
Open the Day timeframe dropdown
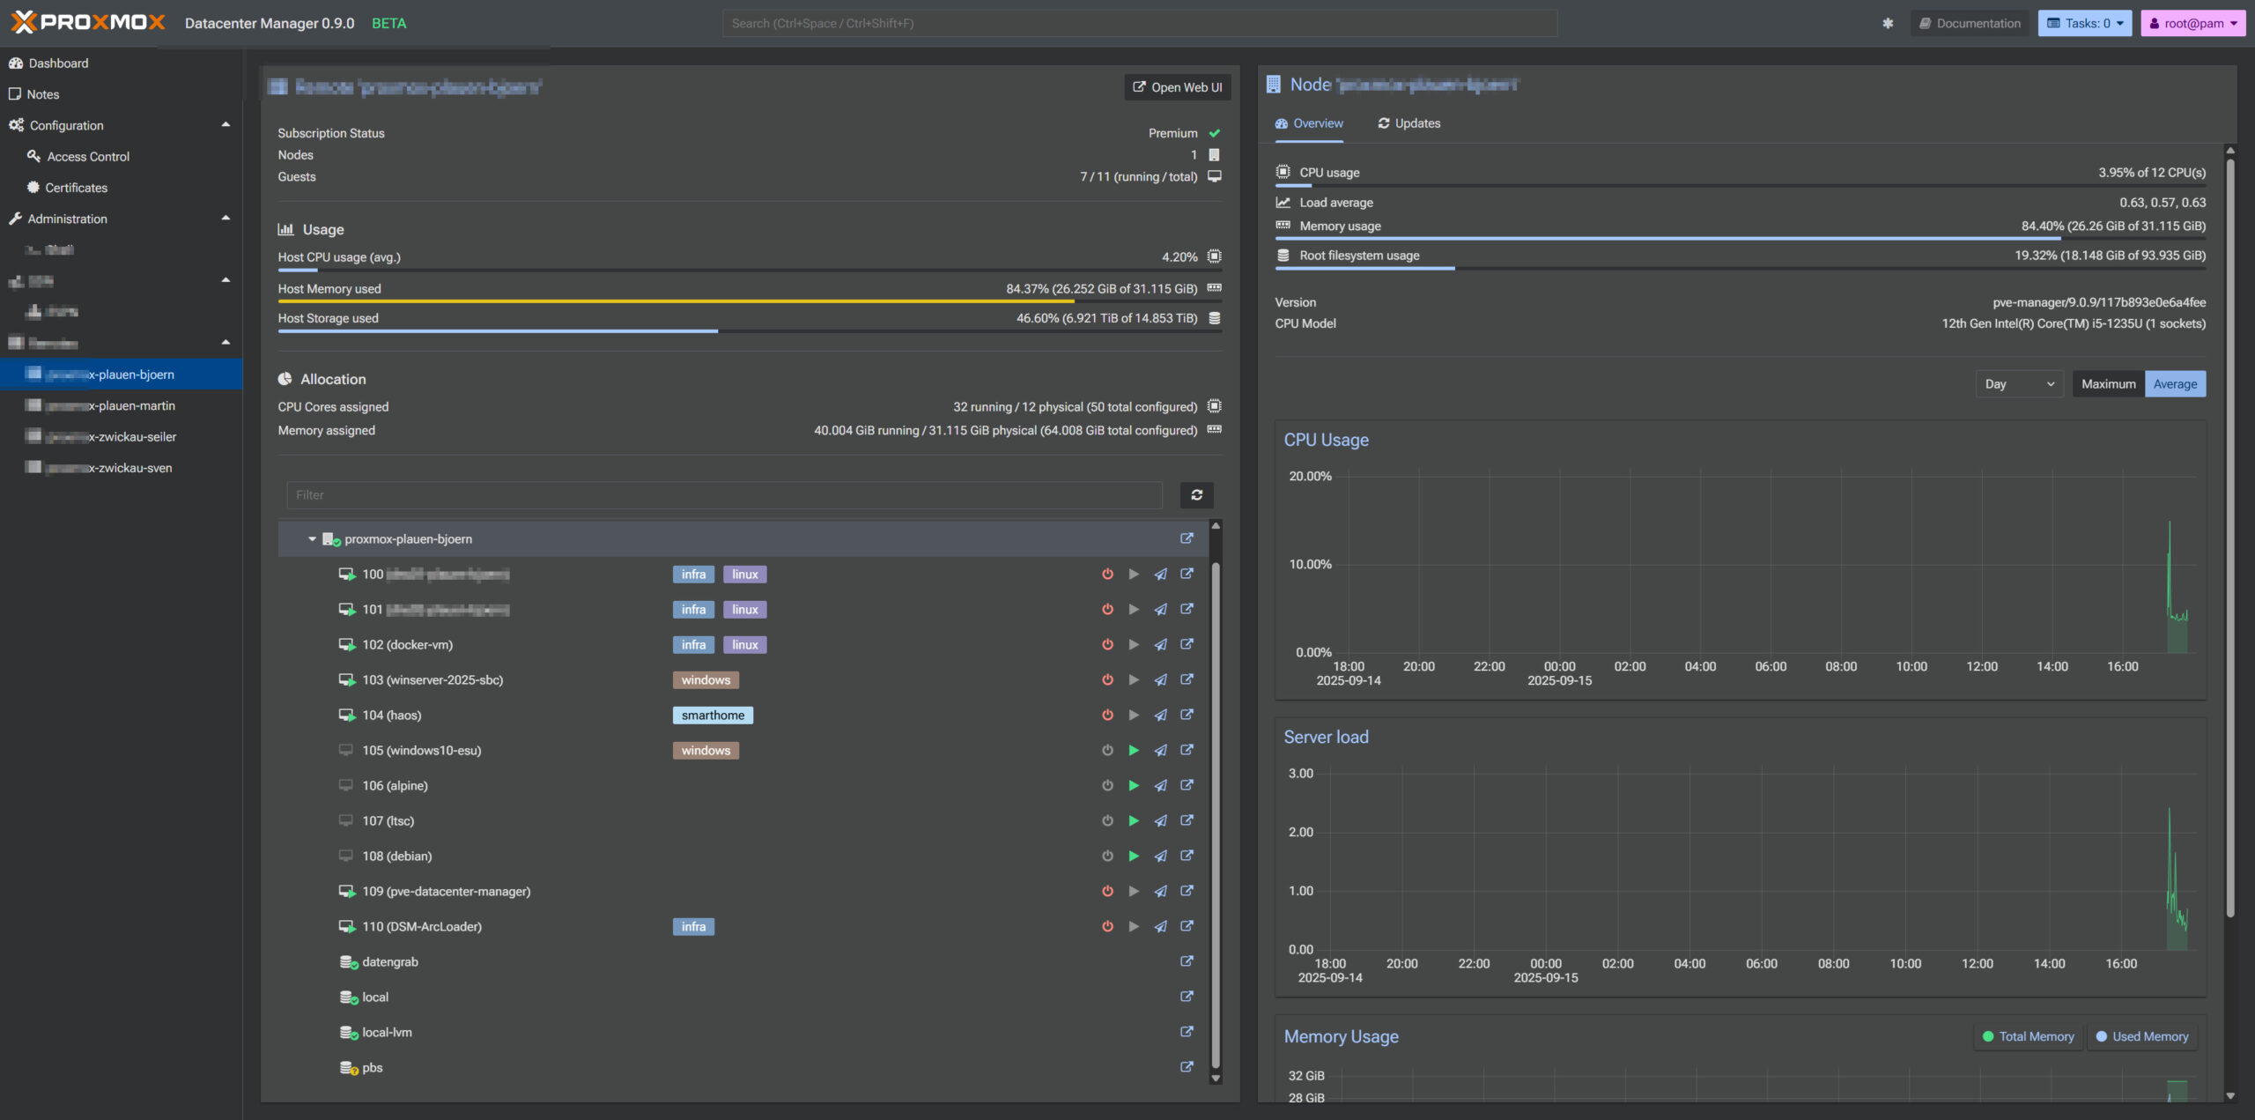(2019, 384)
